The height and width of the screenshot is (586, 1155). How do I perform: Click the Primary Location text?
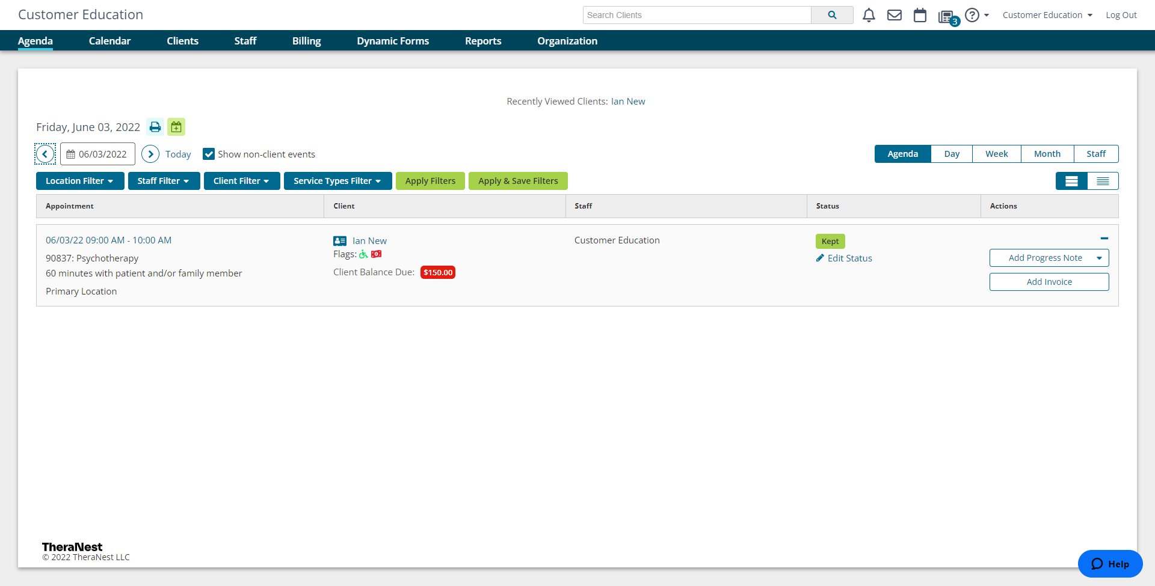click(81, 291)
